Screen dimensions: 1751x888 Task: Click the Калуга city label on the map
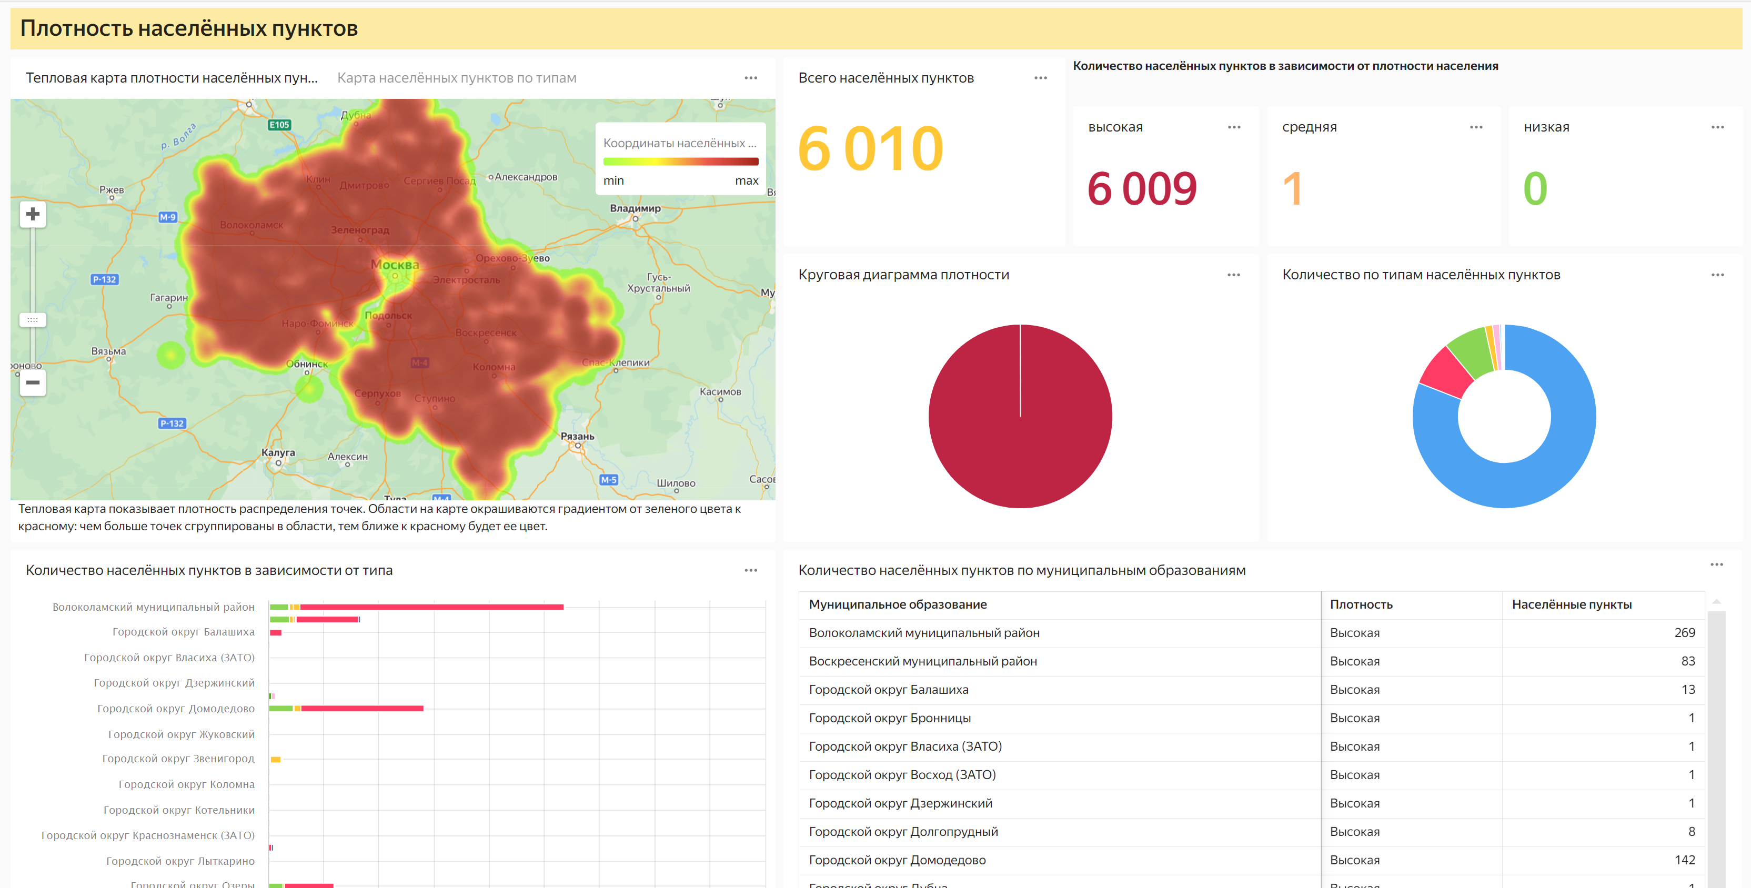(278, 453)
